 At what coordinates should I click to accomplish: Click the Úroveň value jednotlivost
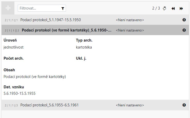pyautogui.click(x=14, y=47)
